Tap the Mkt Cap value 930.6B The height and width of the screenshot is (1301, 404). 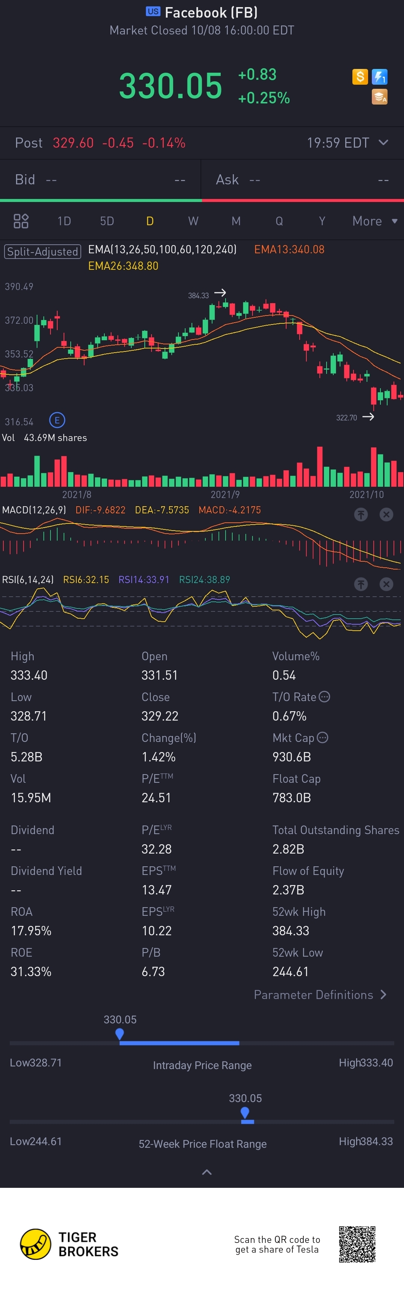(x=291, y=757)
